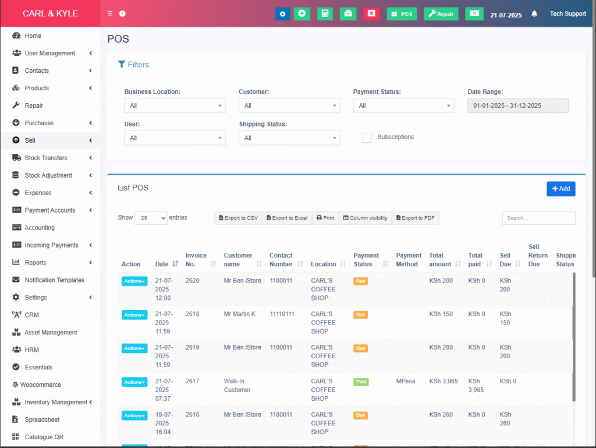The height and width of the screenshot is (448, 596).
Task: Expand the User Management menu chevron
Action: click(x=90, y=53)
